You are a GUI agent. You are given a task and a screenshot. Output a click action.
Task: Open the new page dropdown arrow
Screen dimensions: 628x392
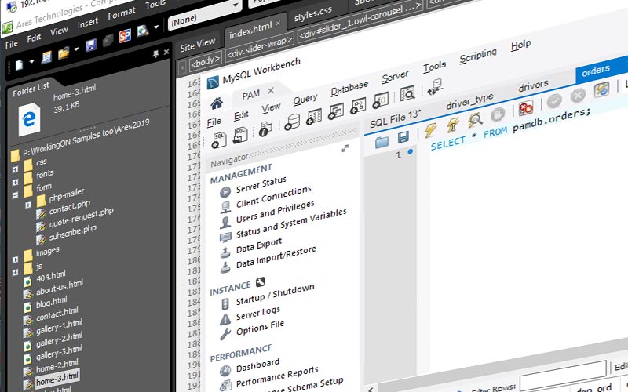pos(31,62)
